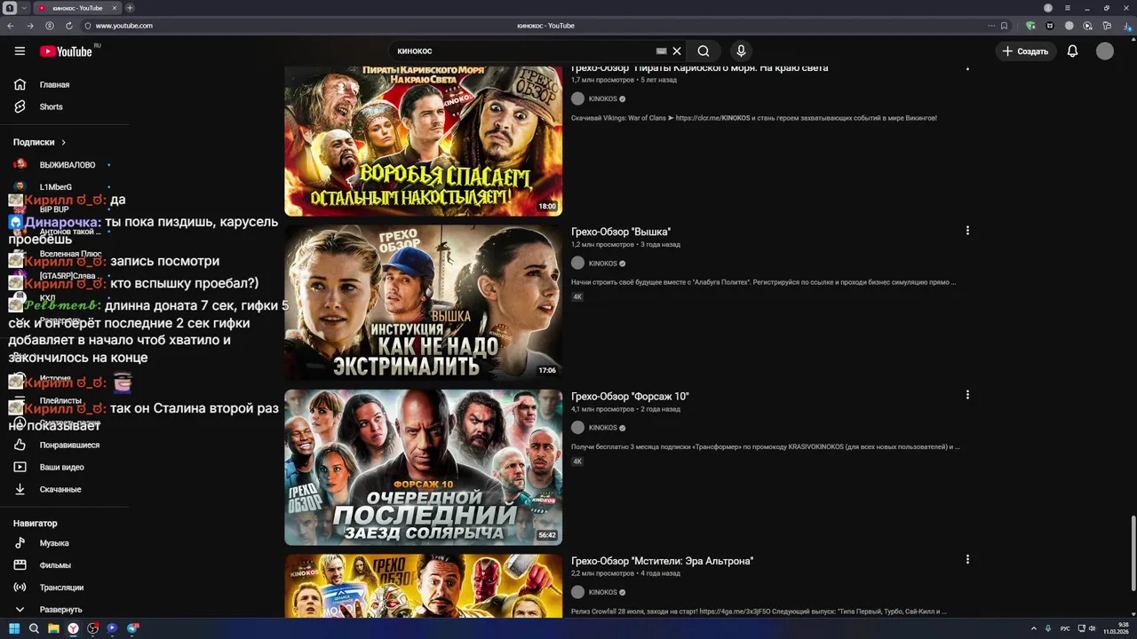The width and height of the screenshot is (1137, 639).
Task: Open video title Грехо-Обзор "Вышка"
Action: (x=621, y=232)
